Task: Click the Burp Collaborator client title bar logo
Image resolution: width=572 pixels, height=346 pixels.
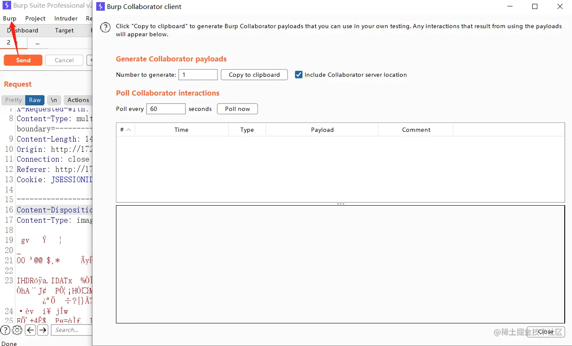Action: click(x=101, y=6)
